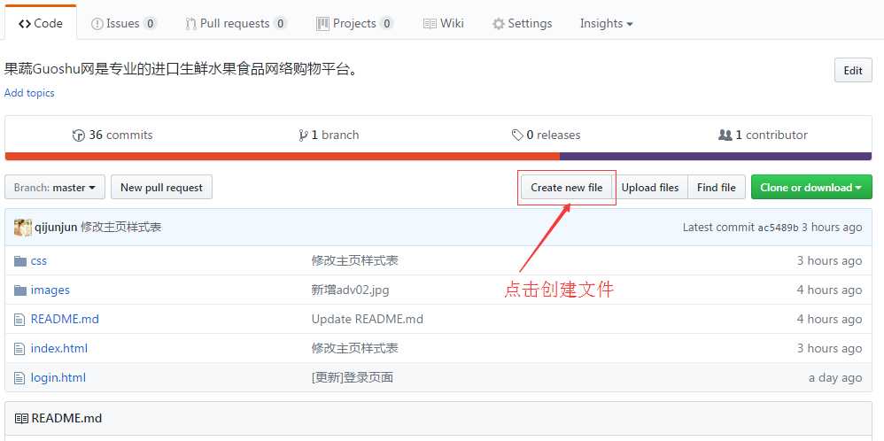Viewport: 884px width, 441px height.
Task: Open the Wiki tab
Action: click(443, 23)
